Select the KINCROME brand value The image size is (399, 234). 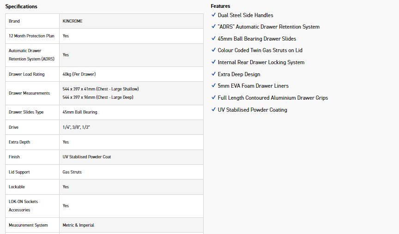click(73, 21)
